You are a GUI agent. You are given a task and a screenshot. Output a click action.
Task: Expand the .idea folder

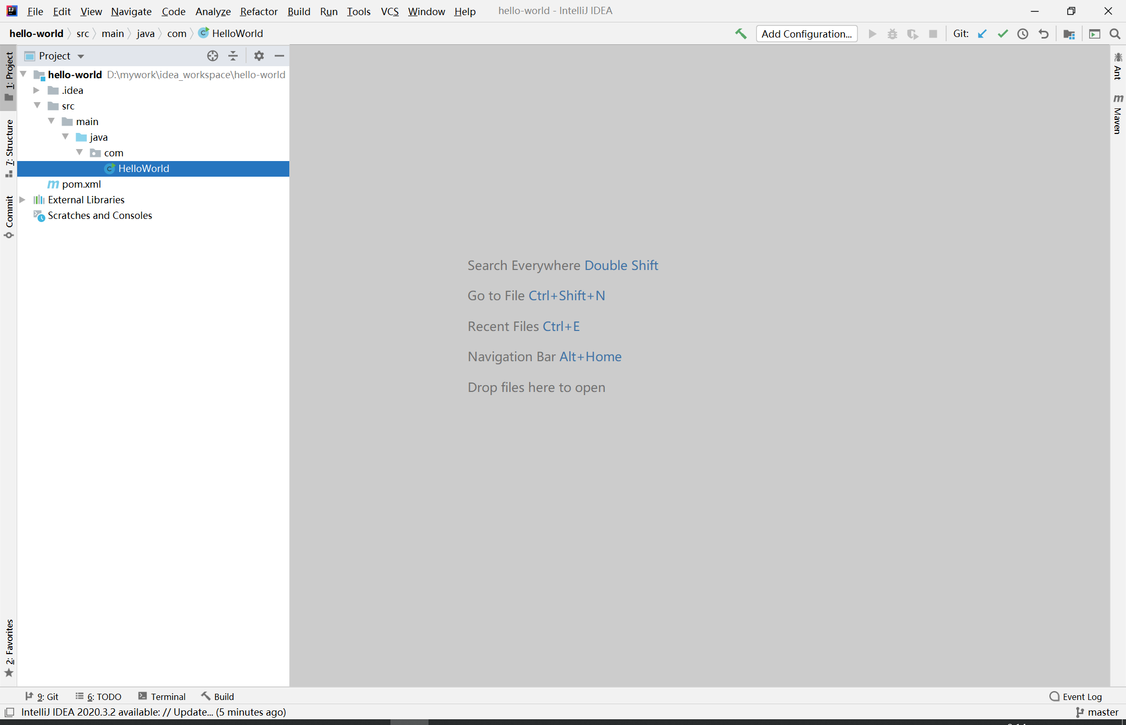pyautogui.click(x=36, y=90)
